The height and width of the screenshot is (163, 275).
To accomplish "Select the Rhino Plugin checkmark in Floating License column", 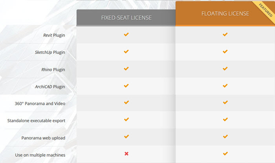I will click(x=225, y=68).
